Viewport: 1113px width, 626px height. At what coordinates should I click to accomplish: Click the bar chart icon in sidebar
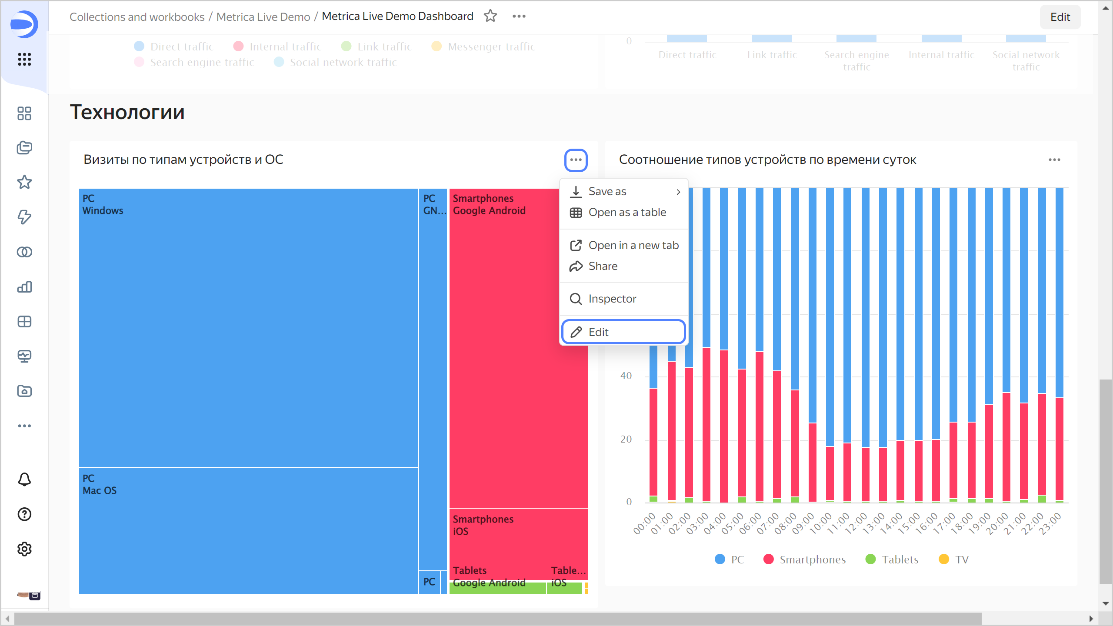[x=24, y=287]
